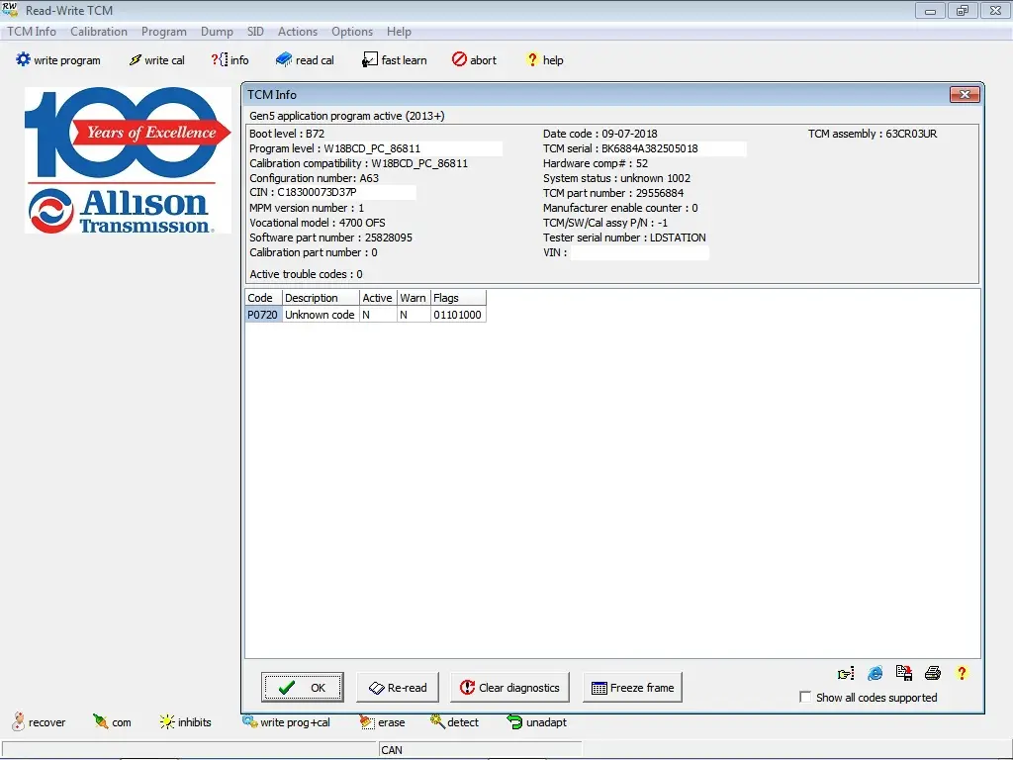Click the Clear diagnostics button

click(x=509, y=686)
